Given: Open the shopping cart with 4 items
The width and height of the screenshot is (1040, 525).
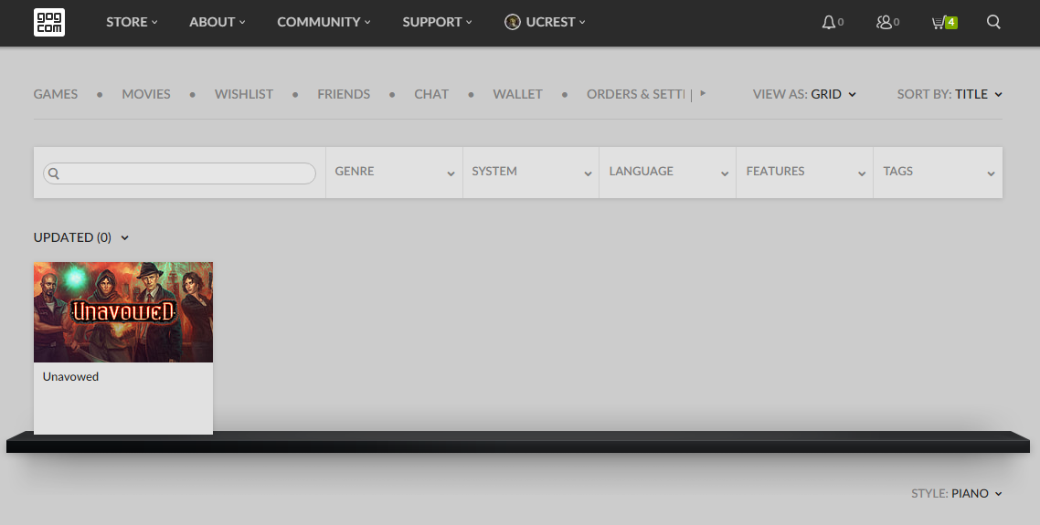Looking at the screenshot, I should [944, 23].
